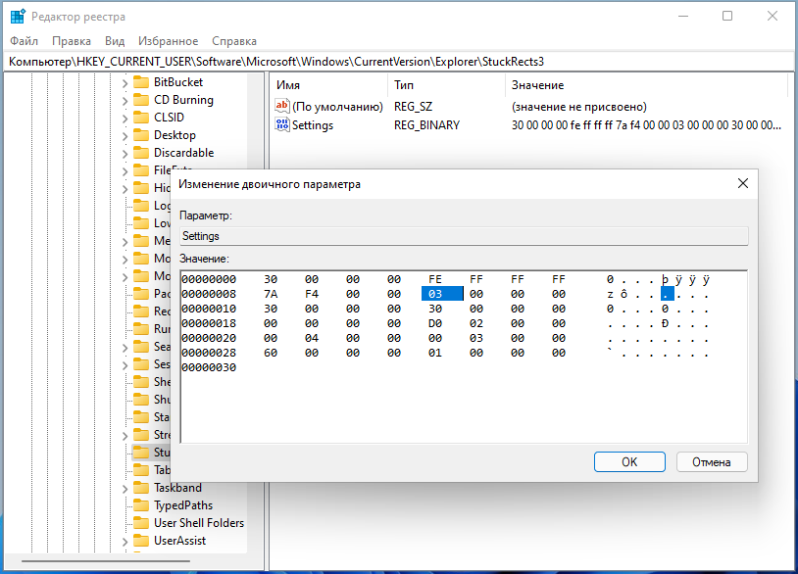The height and width of the screenshot is (574, 798).
Task: Confirm the binary edit with OK
Action: [629, 461]
